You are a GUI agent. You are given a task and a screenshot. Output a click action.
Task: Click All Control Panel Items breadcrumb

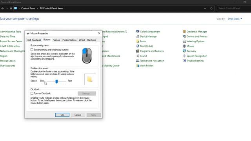[x=51, y=8]
